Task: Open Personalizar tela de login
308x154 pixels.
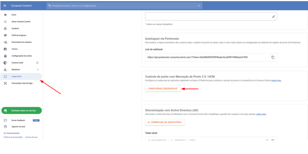Action: (x=22, y=83)
